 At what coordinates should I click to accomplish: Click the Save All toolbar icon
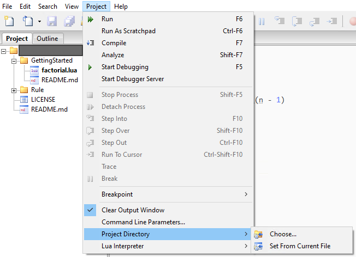[x=69, y=21]
